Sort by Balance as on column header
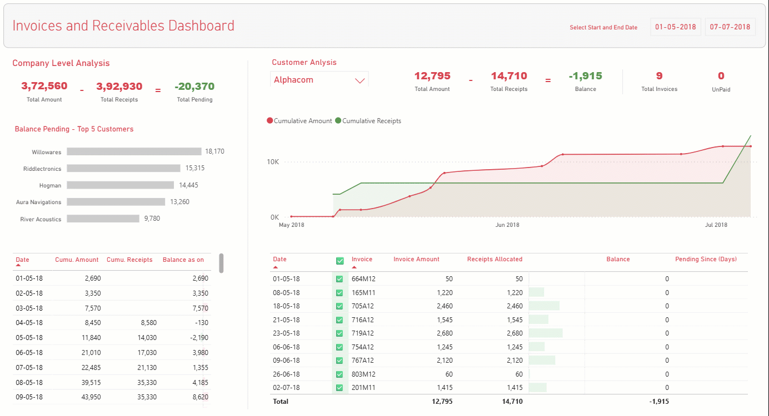Image resolution: width=769 pixels, height=416 pixels. pos(183,260)
